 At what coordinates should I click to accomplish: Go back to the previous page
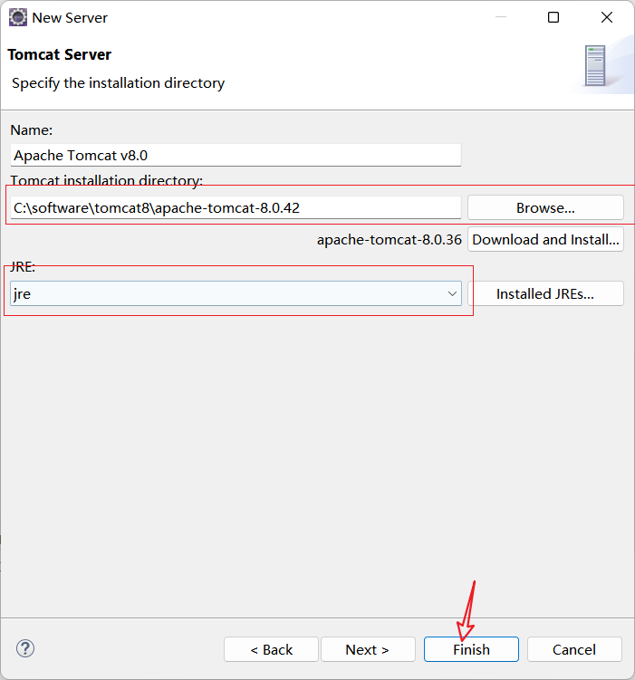271,649
